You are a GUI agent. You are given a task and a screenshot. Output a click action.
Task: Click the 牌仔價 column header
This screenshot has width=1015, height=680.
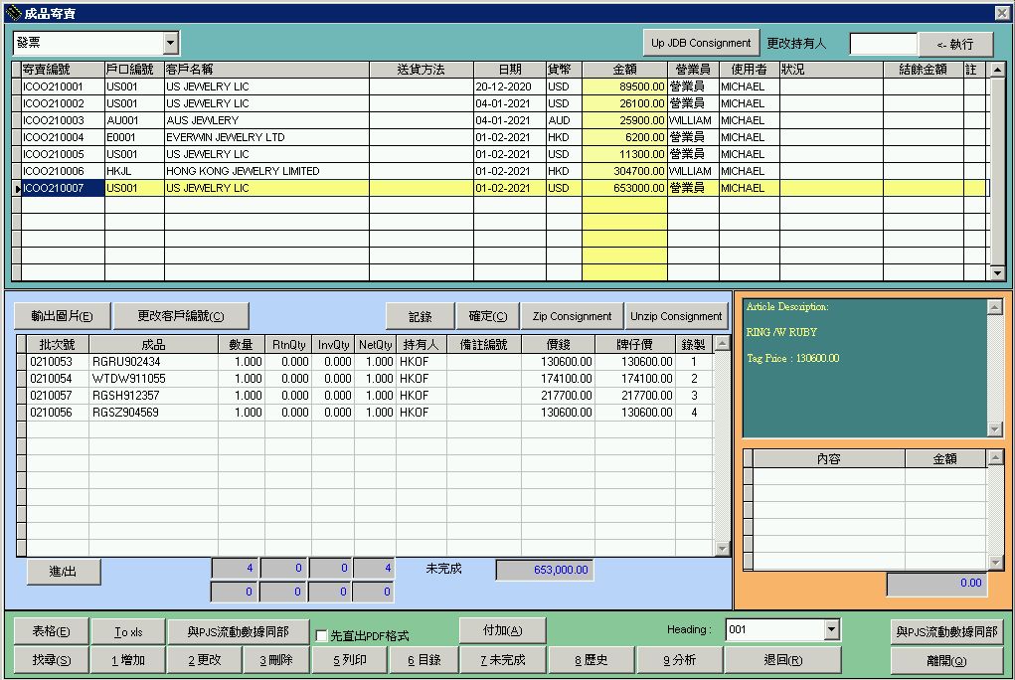point(634,345)
